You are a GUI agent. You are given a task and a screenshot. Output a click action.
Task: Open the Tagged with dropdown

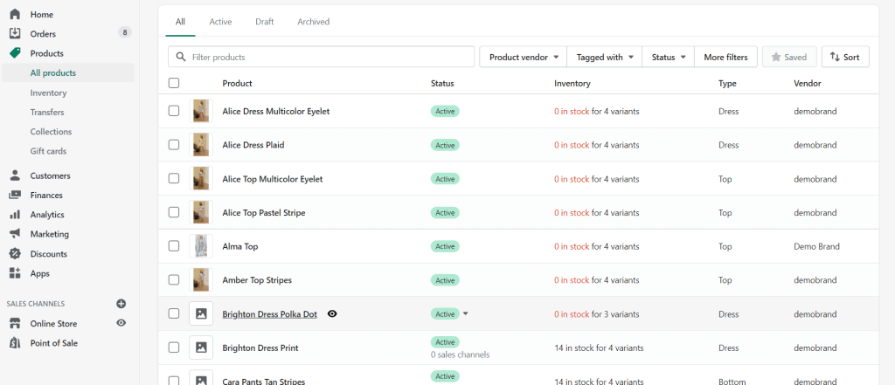[x=605, y=57]
